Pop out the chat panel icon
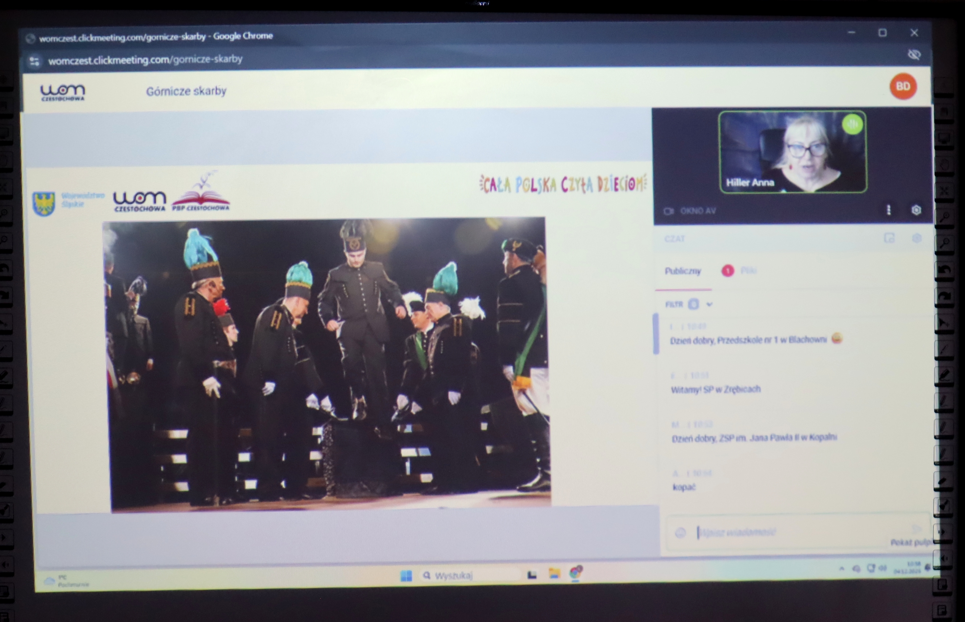The width and height of the screenshot is (965, 622). (889, 238)
